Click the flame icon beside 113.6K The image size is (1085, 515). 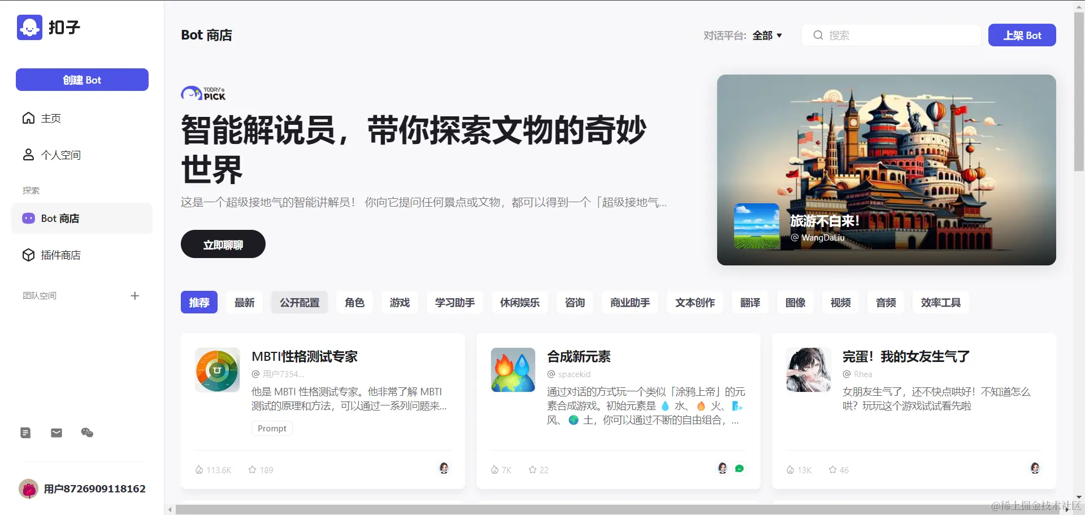pyautogui.click(x=199, y=470)
